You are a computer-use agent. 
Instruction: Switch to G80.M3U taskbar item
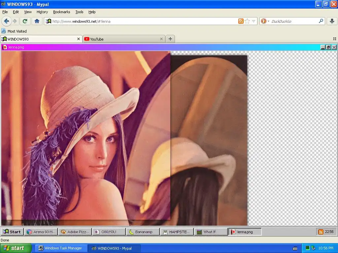pyautogui.click(x=109, y=232)
